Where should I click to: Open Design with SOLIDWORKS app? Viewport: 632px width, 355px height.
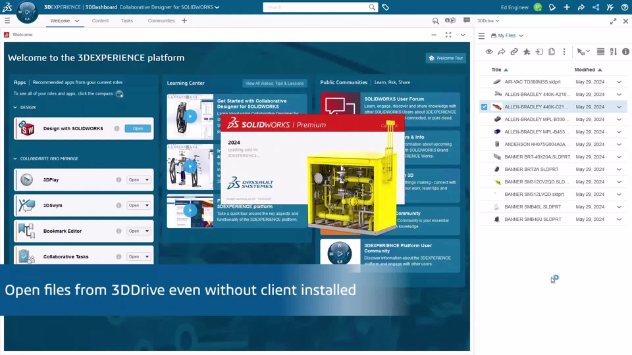tap(138, 128)
